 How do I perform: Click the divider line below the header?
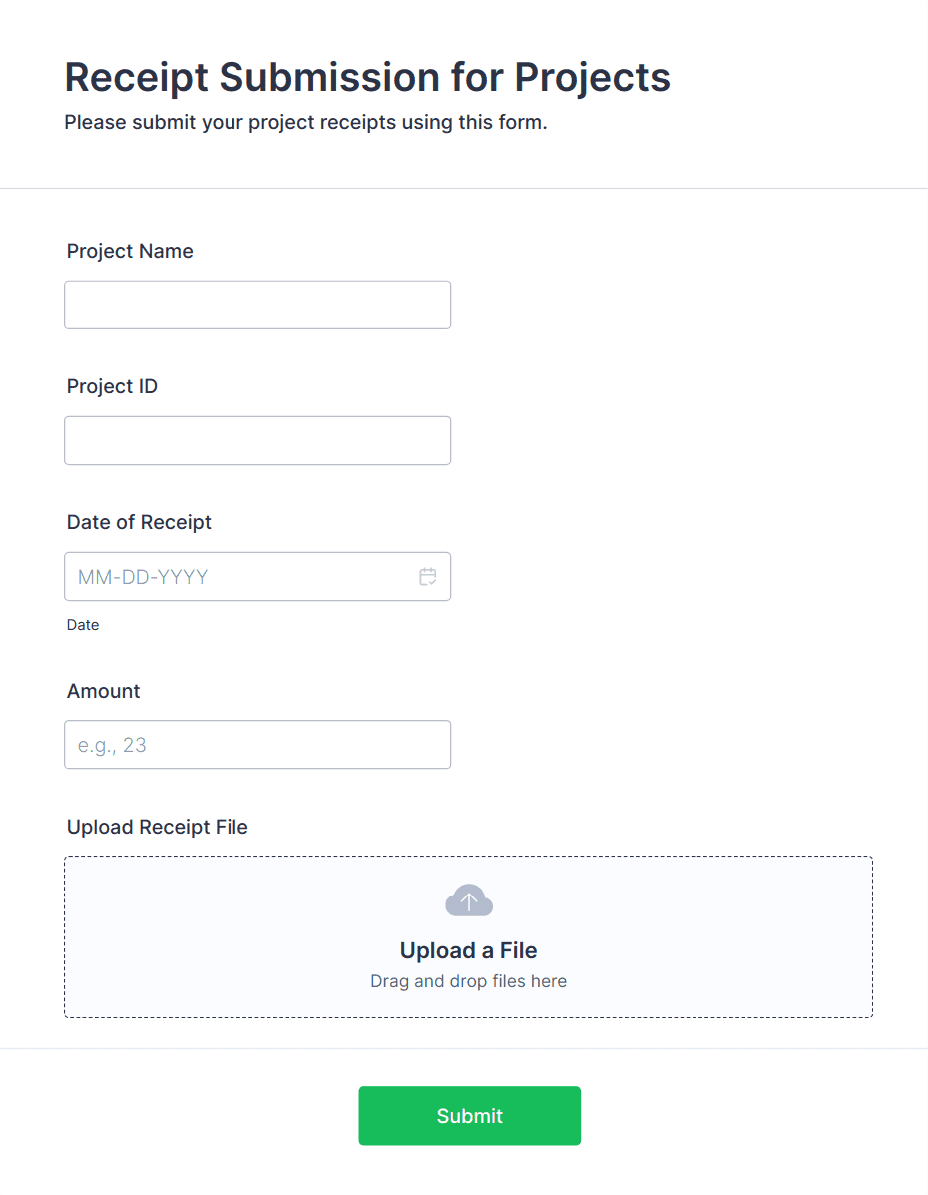(464, 188)
